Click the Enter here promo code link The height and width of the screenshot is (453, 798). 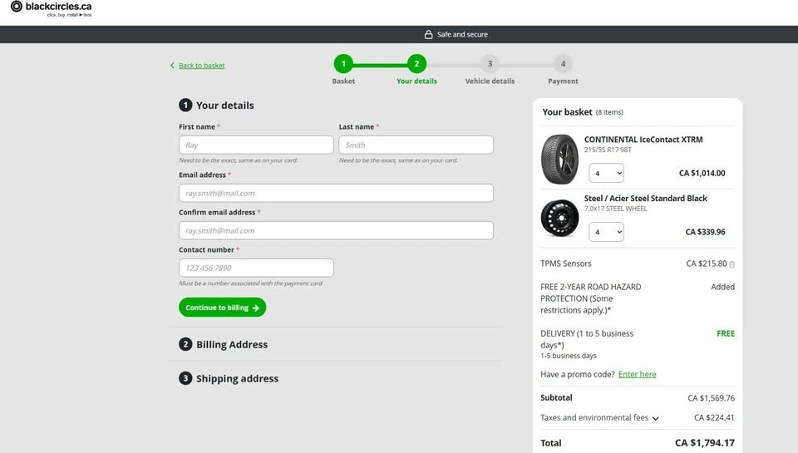[637, 375]
